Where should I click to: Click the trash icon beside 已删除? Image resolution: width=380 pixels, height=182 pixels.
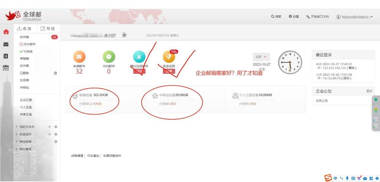(x=55, y=73)
